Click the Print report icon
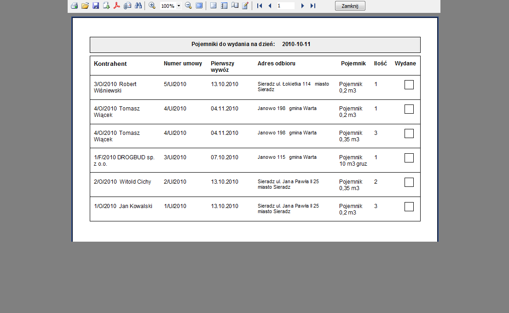509x313 pixels. [74, 6]
